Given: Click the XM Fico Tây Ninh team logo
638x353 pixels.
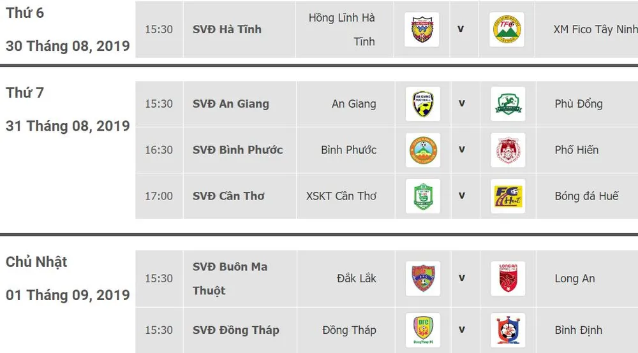Looking at the screenshot, I should (x=507, y=29).
